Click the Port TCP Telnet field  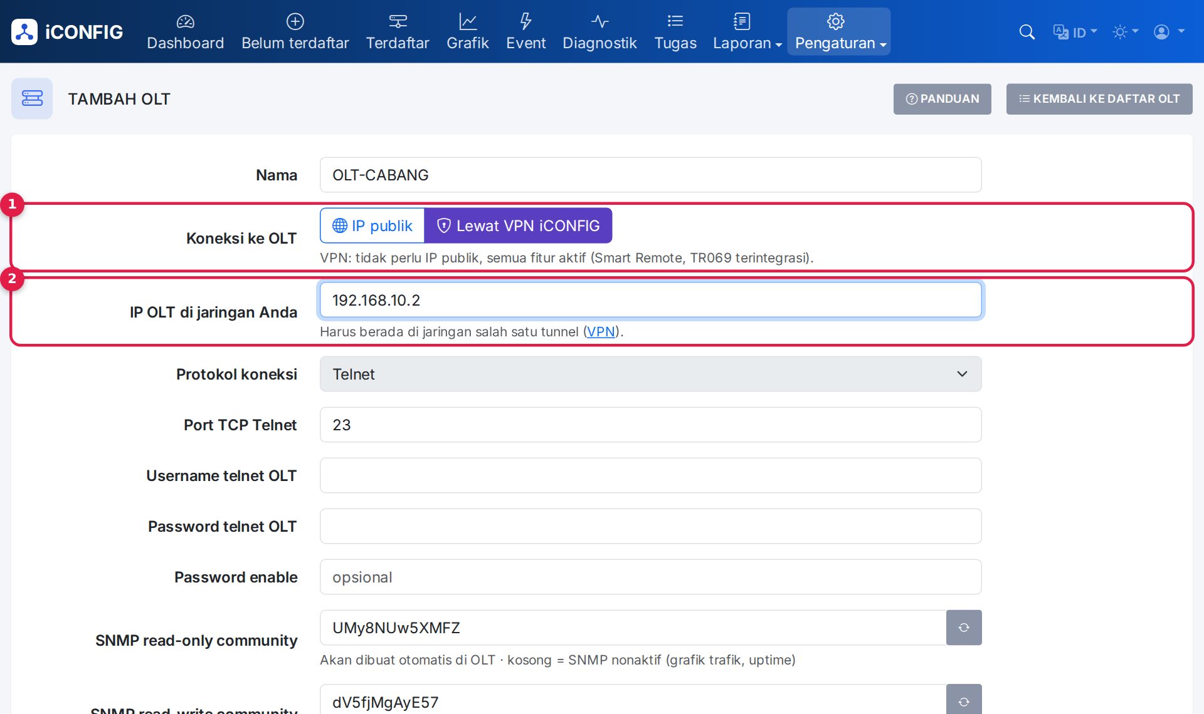tap(650, 425)
